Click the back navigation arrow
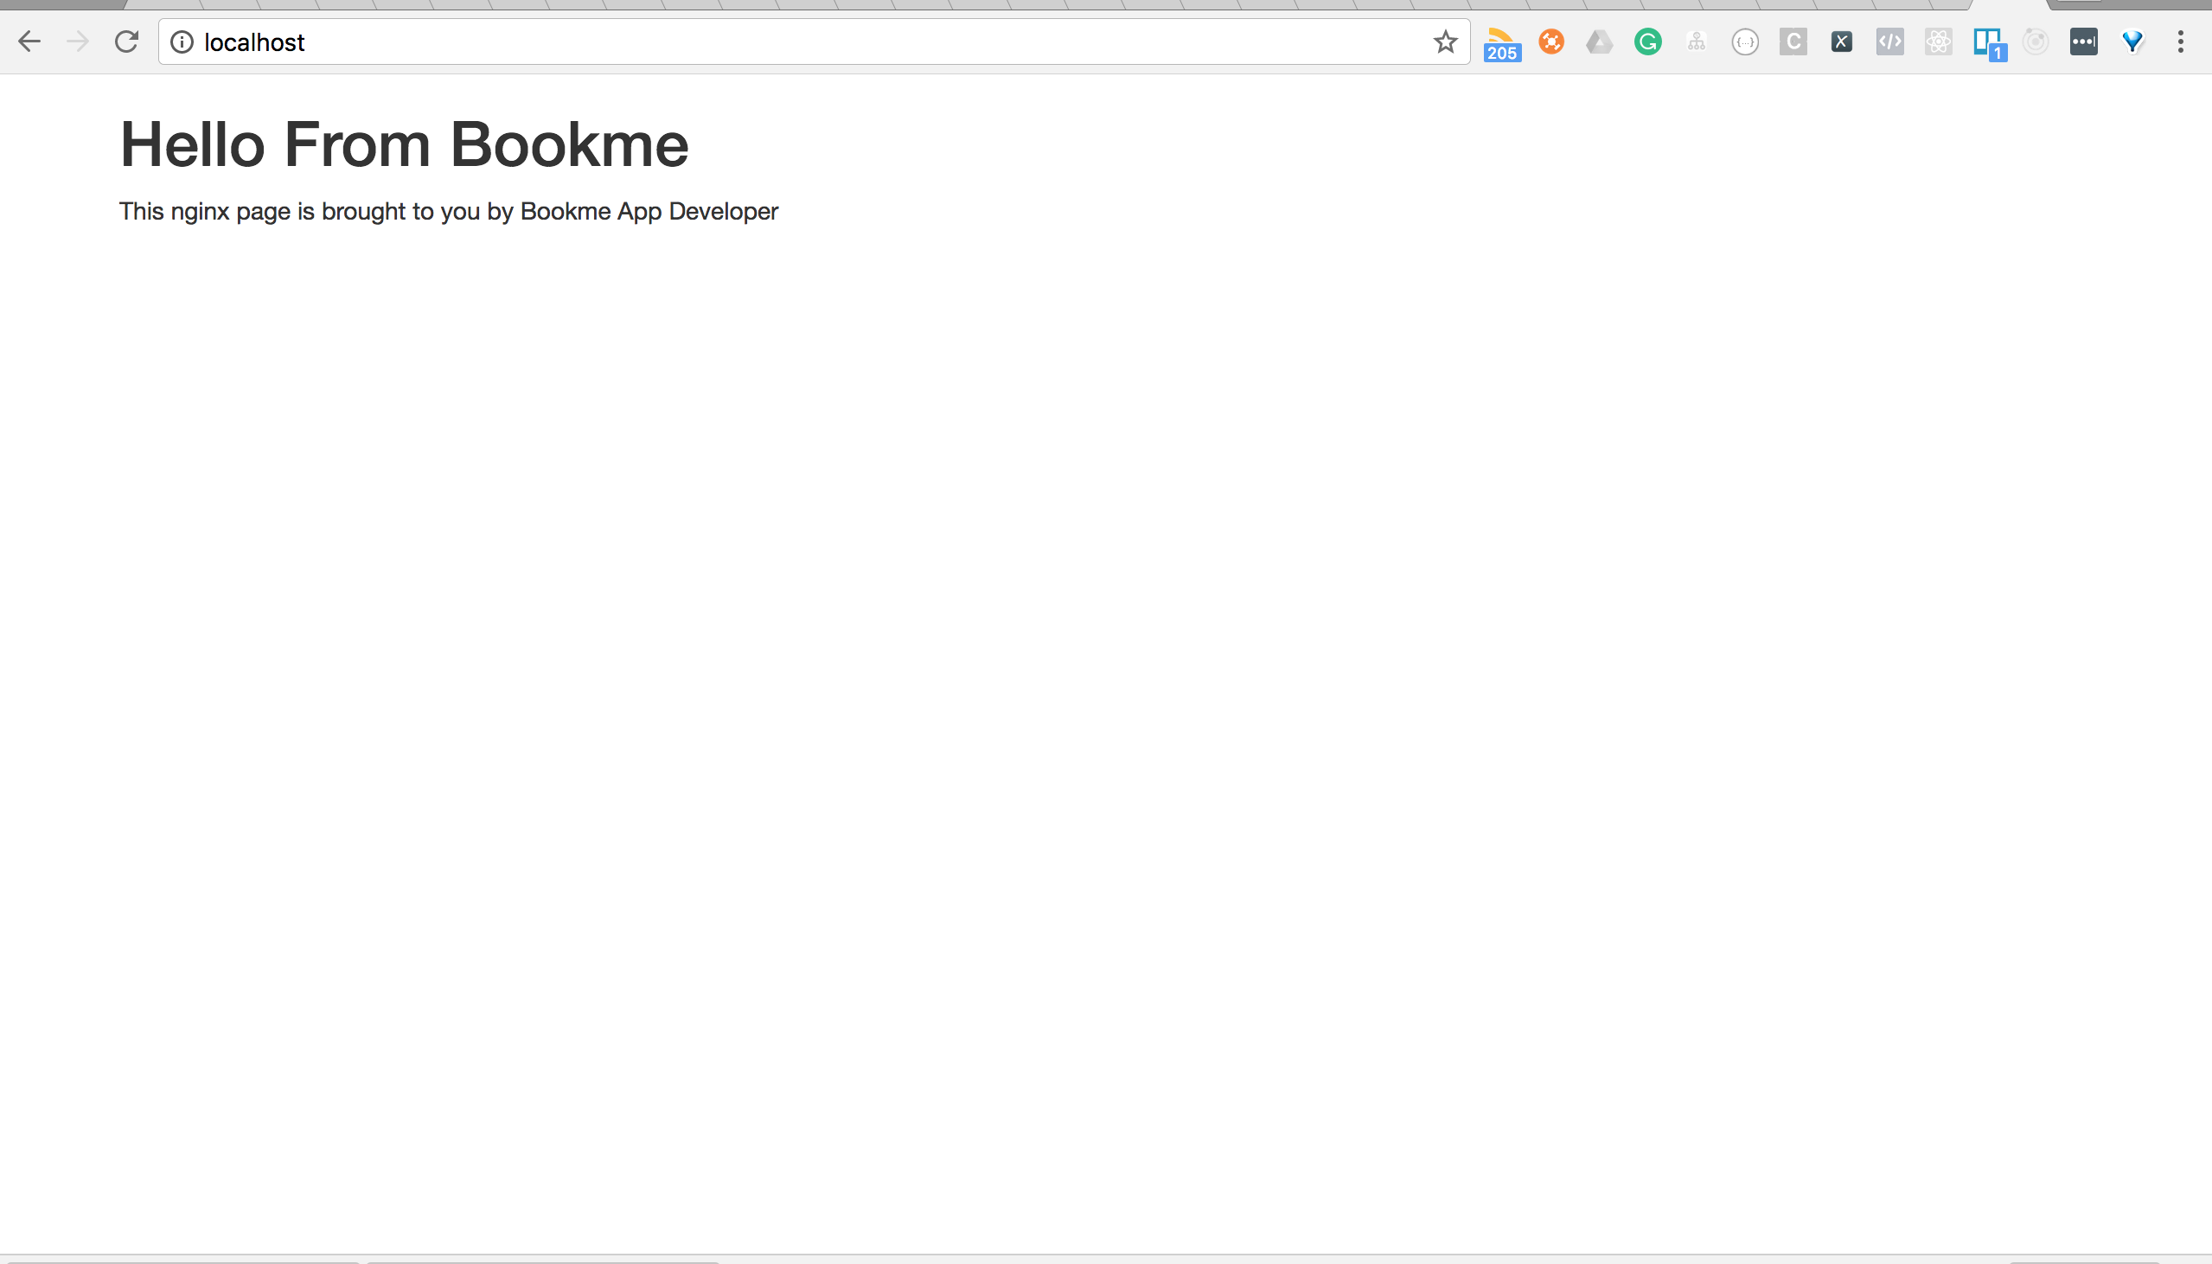The width and height of the screenshot is (2212, 1264). point(30,41)
